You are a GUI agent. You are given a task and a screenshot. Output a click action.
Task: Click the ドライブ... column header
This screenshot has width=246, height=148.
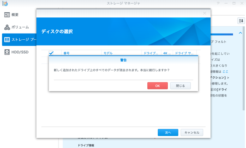[152, 53]
